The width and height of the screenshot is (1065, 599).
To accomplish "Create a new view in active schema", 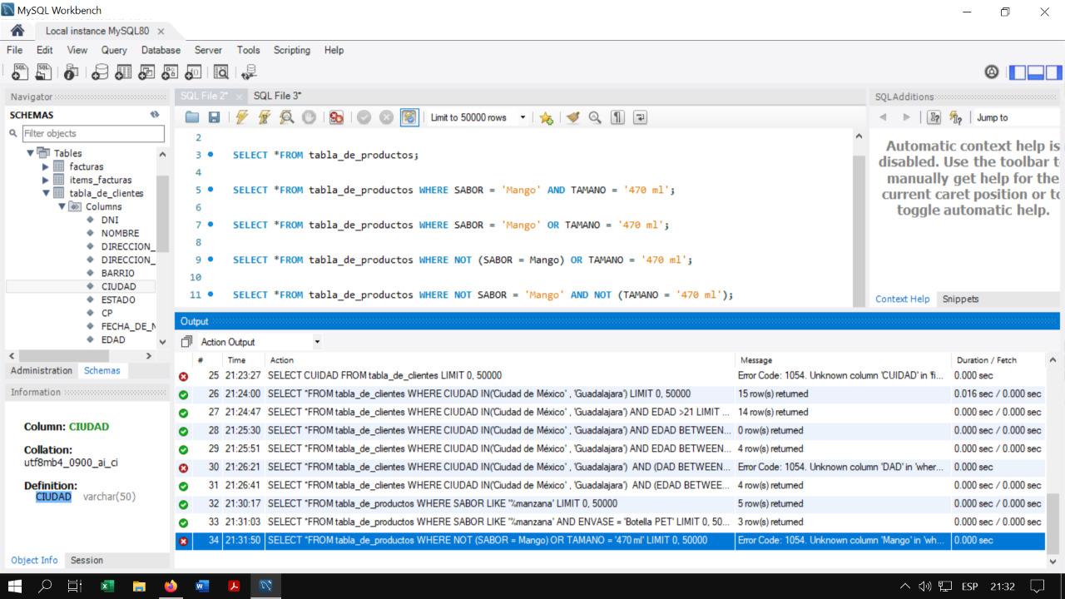I will [x=147, y=72].
